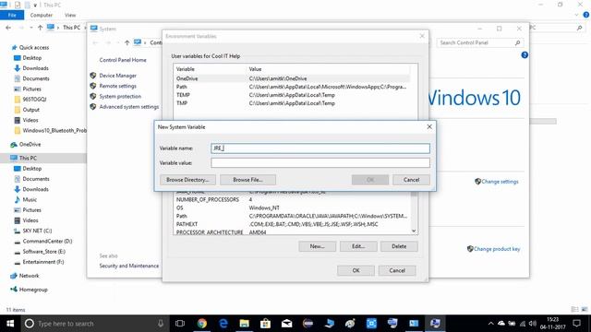Screen dimensions: 591x332
Task: Open the View ribbon tab
Action: (70, 15)
